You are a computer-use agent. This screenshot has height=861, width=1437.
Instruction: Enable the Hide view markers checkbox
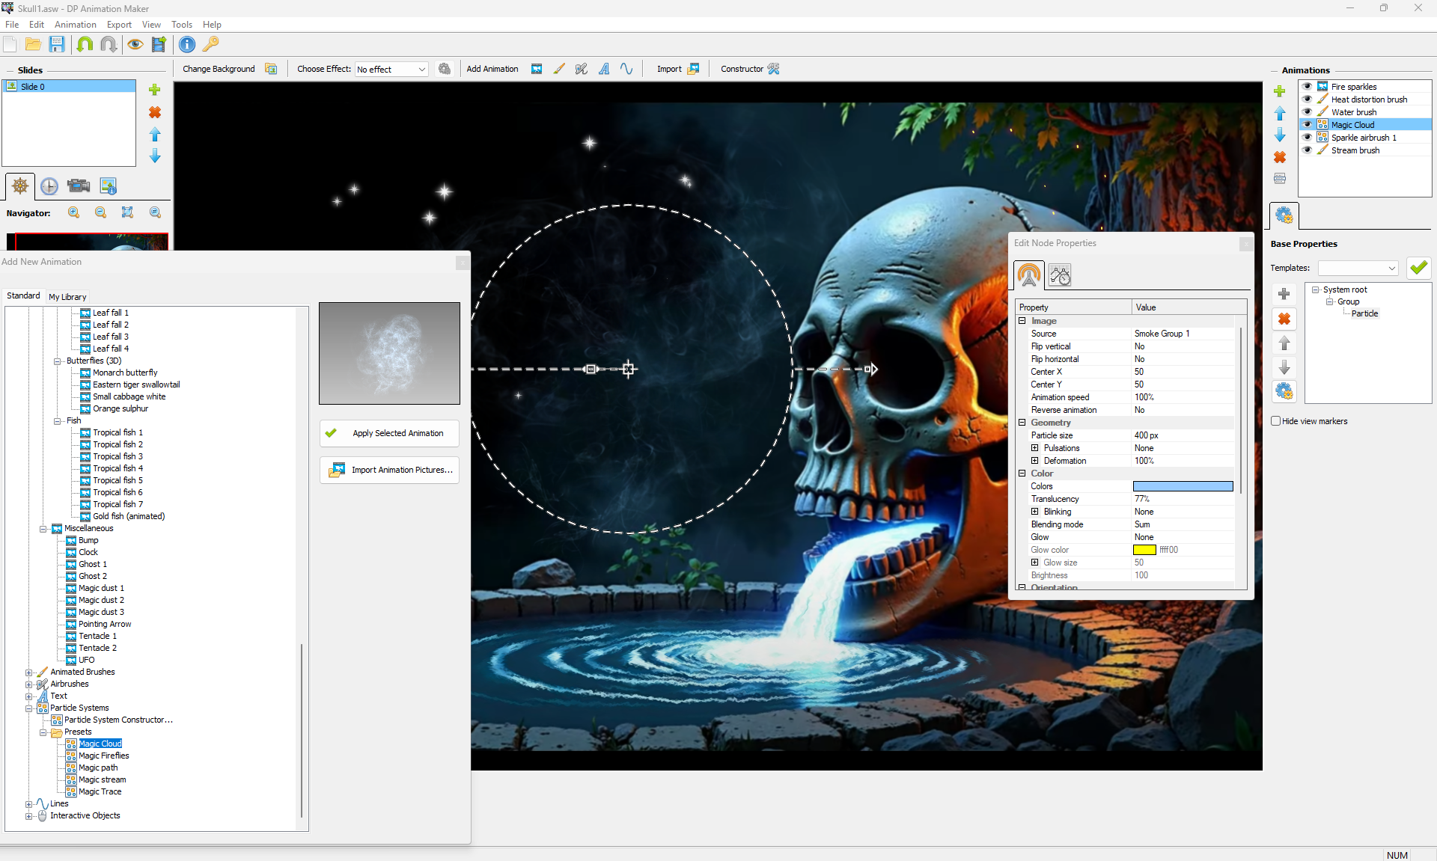click(x=1276, y=421)
